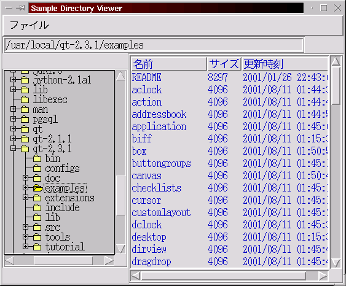Image resolution: width=346 pixels, height=286 pixels.
Task: Click the tutorial folder icon
Action: tap(37, 247)
